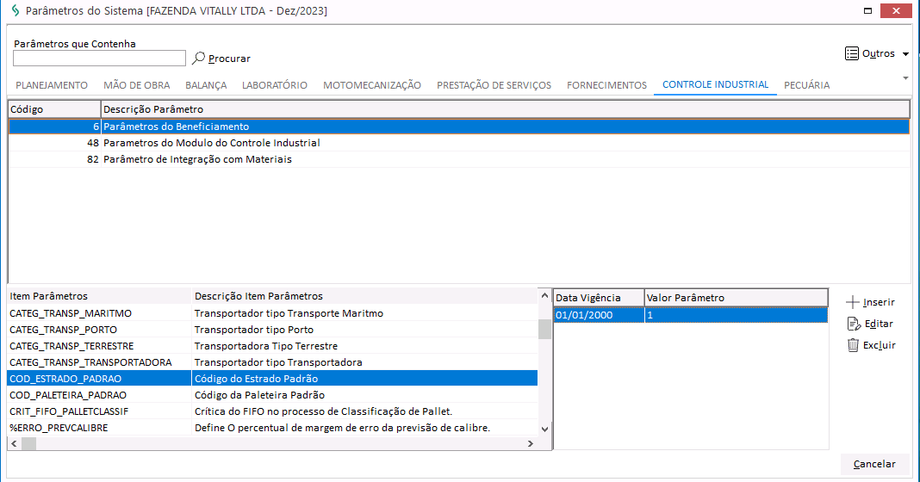Select the 01/01/2000 date cell
Screen dimensions: 920x482
point(599,315)
